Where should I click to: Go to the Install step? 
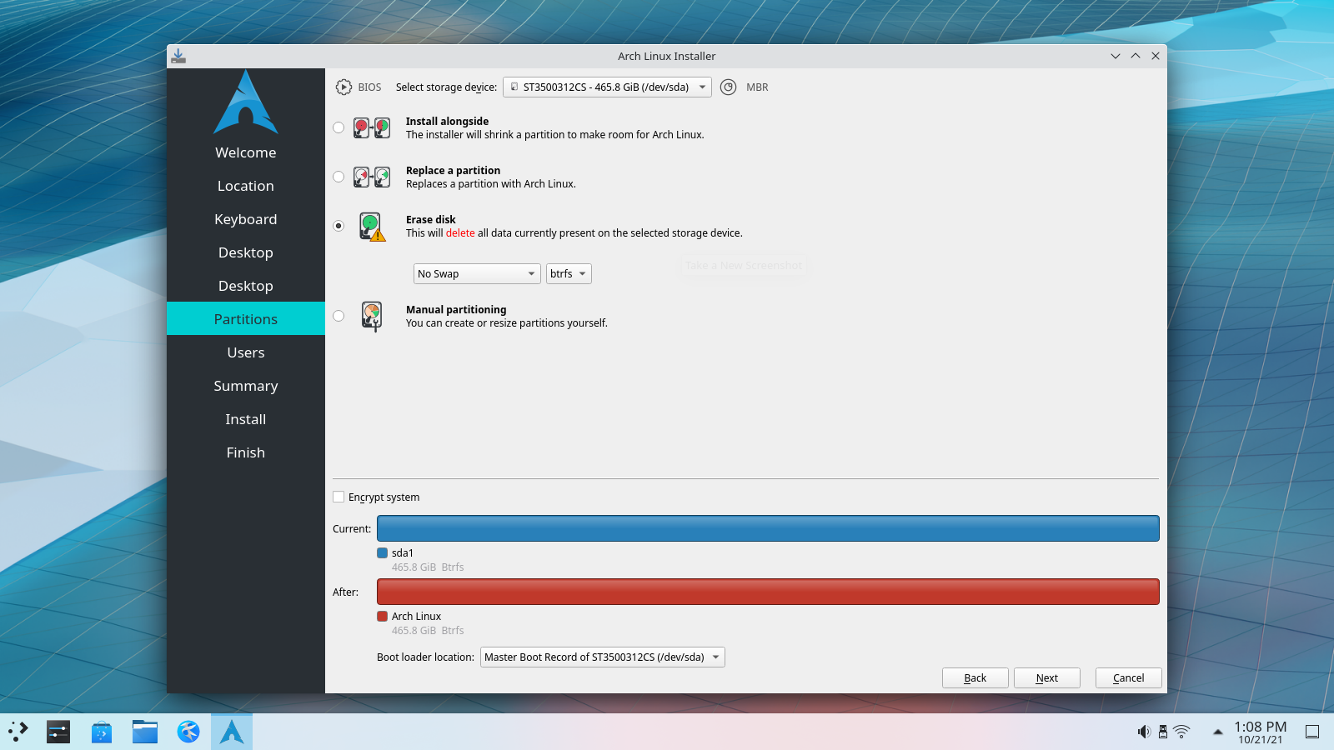pyautogui.click(x=246, y=419)
